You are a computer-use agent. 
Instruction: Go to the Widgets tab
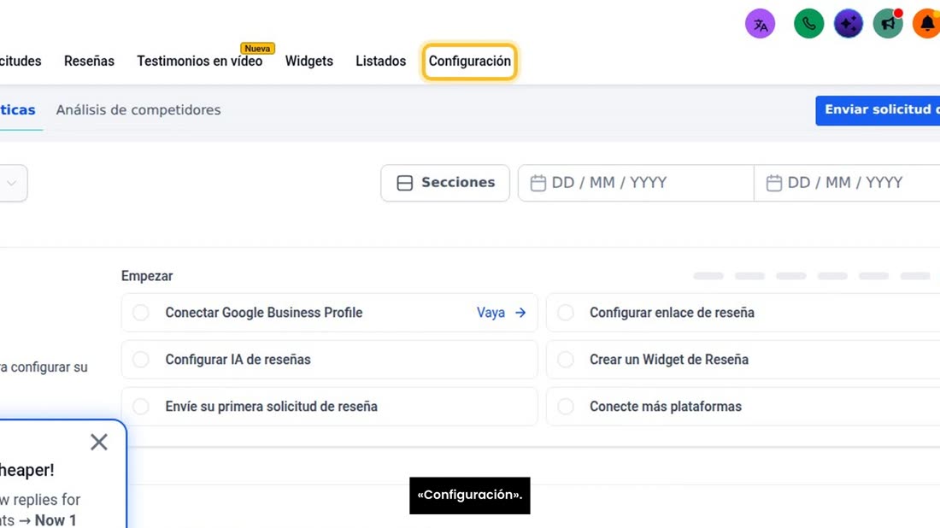pyautogui.click(x=308, y=62)
